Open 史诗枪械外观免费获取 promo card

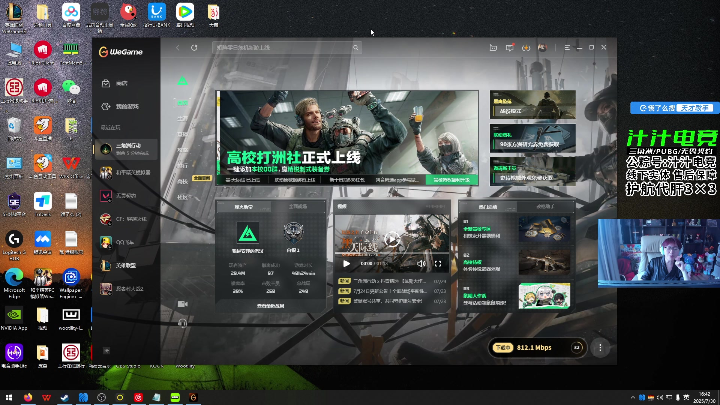pos(532,171)
